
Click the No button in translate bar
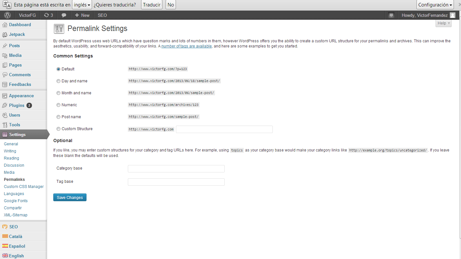171,5
